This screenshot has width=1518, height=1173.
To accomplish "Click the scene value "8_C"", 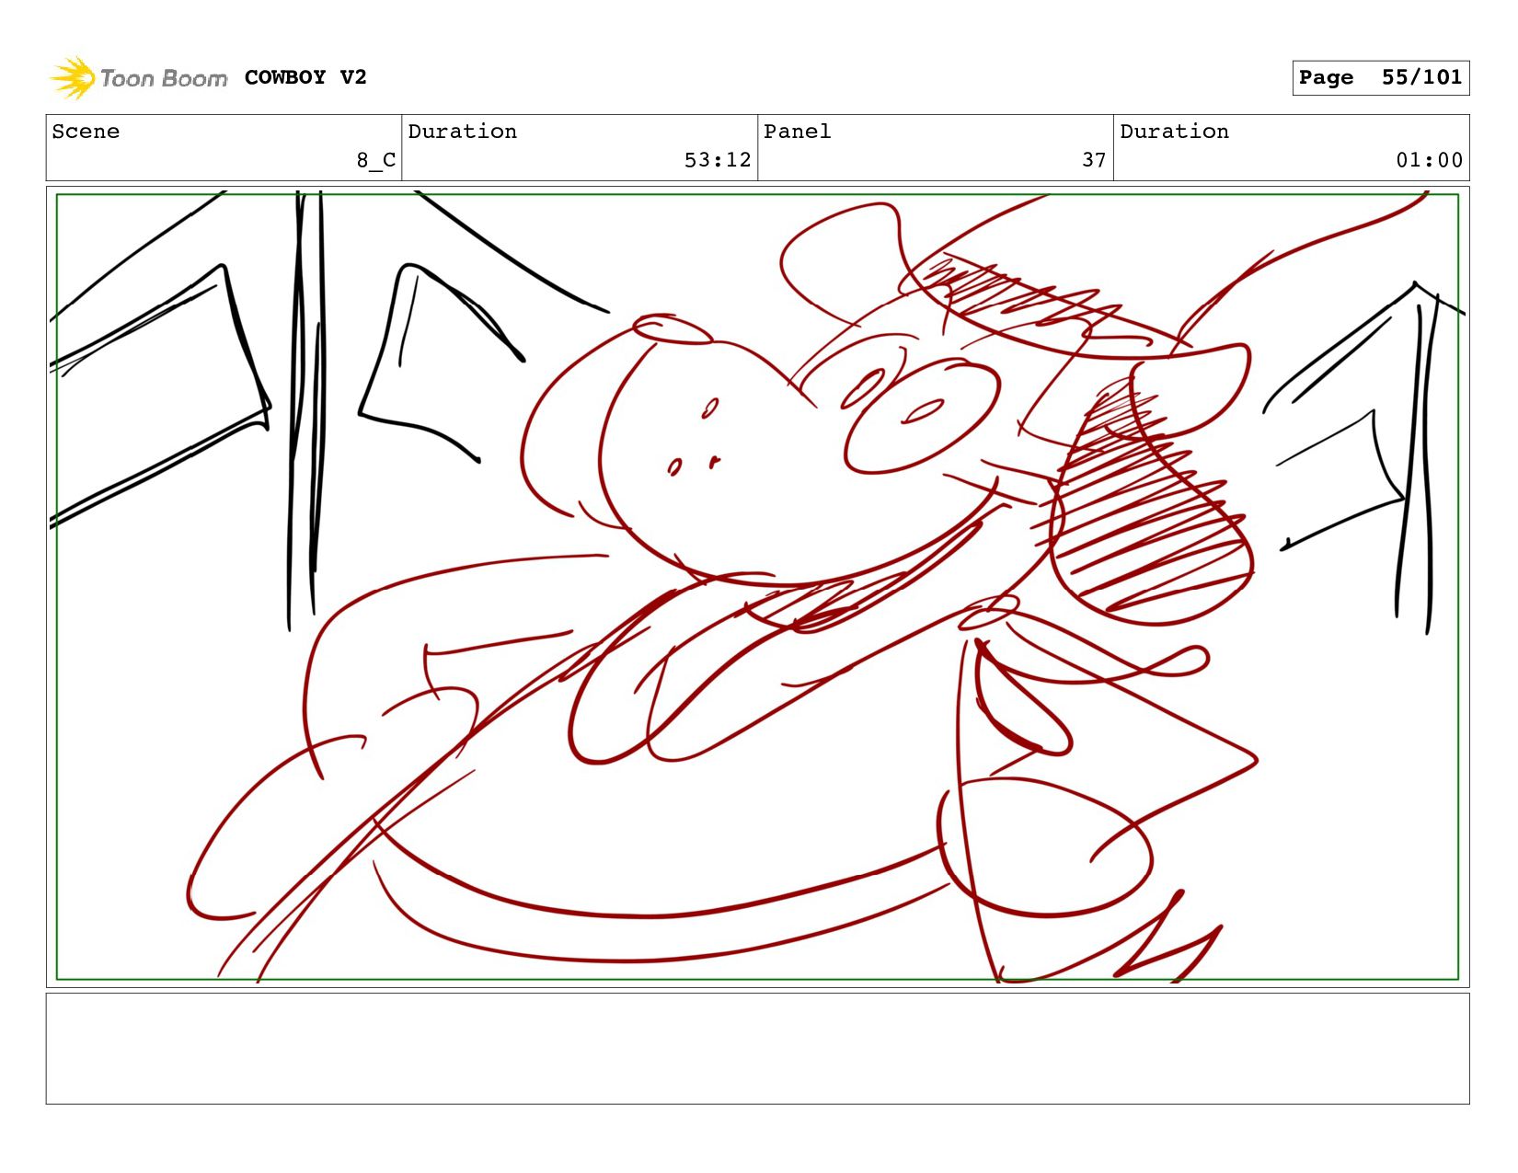I will 376,160.
